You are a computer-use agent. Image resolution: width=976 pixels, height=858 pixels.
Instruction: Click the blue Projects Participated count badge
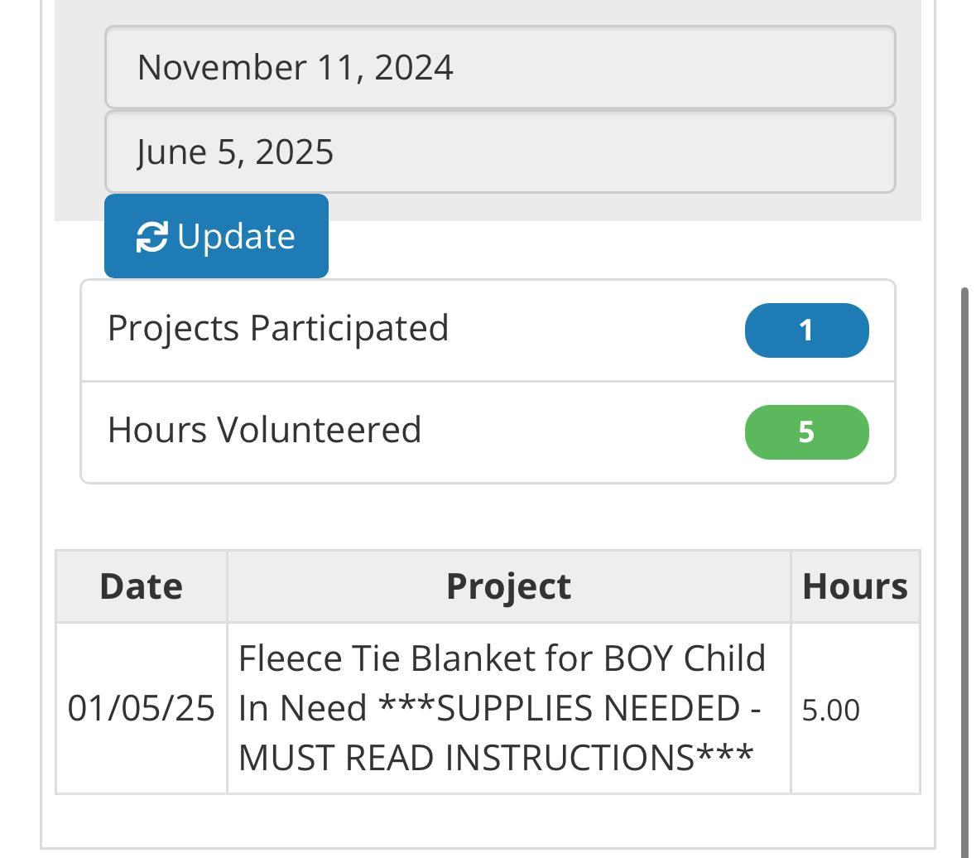[x=806, y=330]
